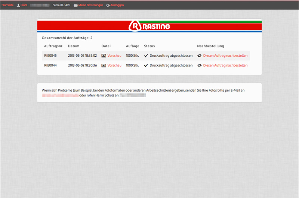Open the Profil menu item

pyautogui.click(x=24, y=5)
